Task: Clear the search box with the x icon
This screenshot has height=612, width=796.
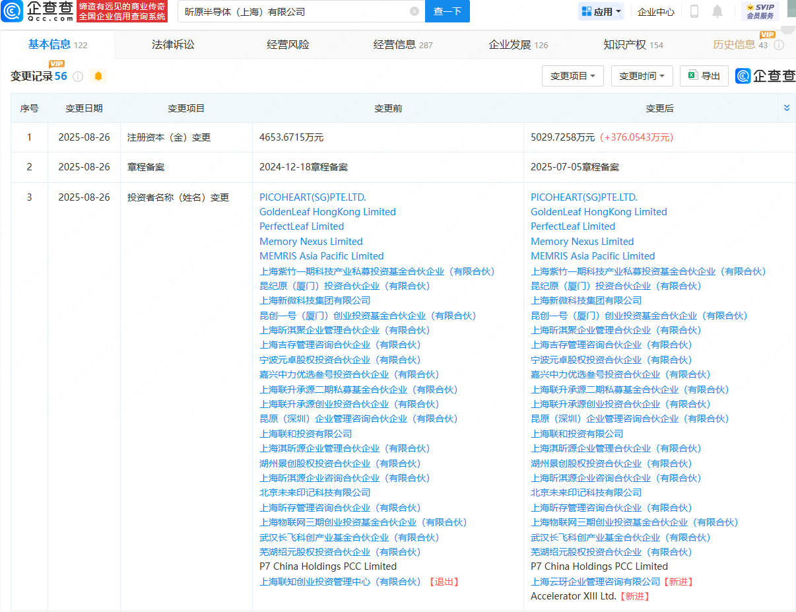Action: coord(415,11)
